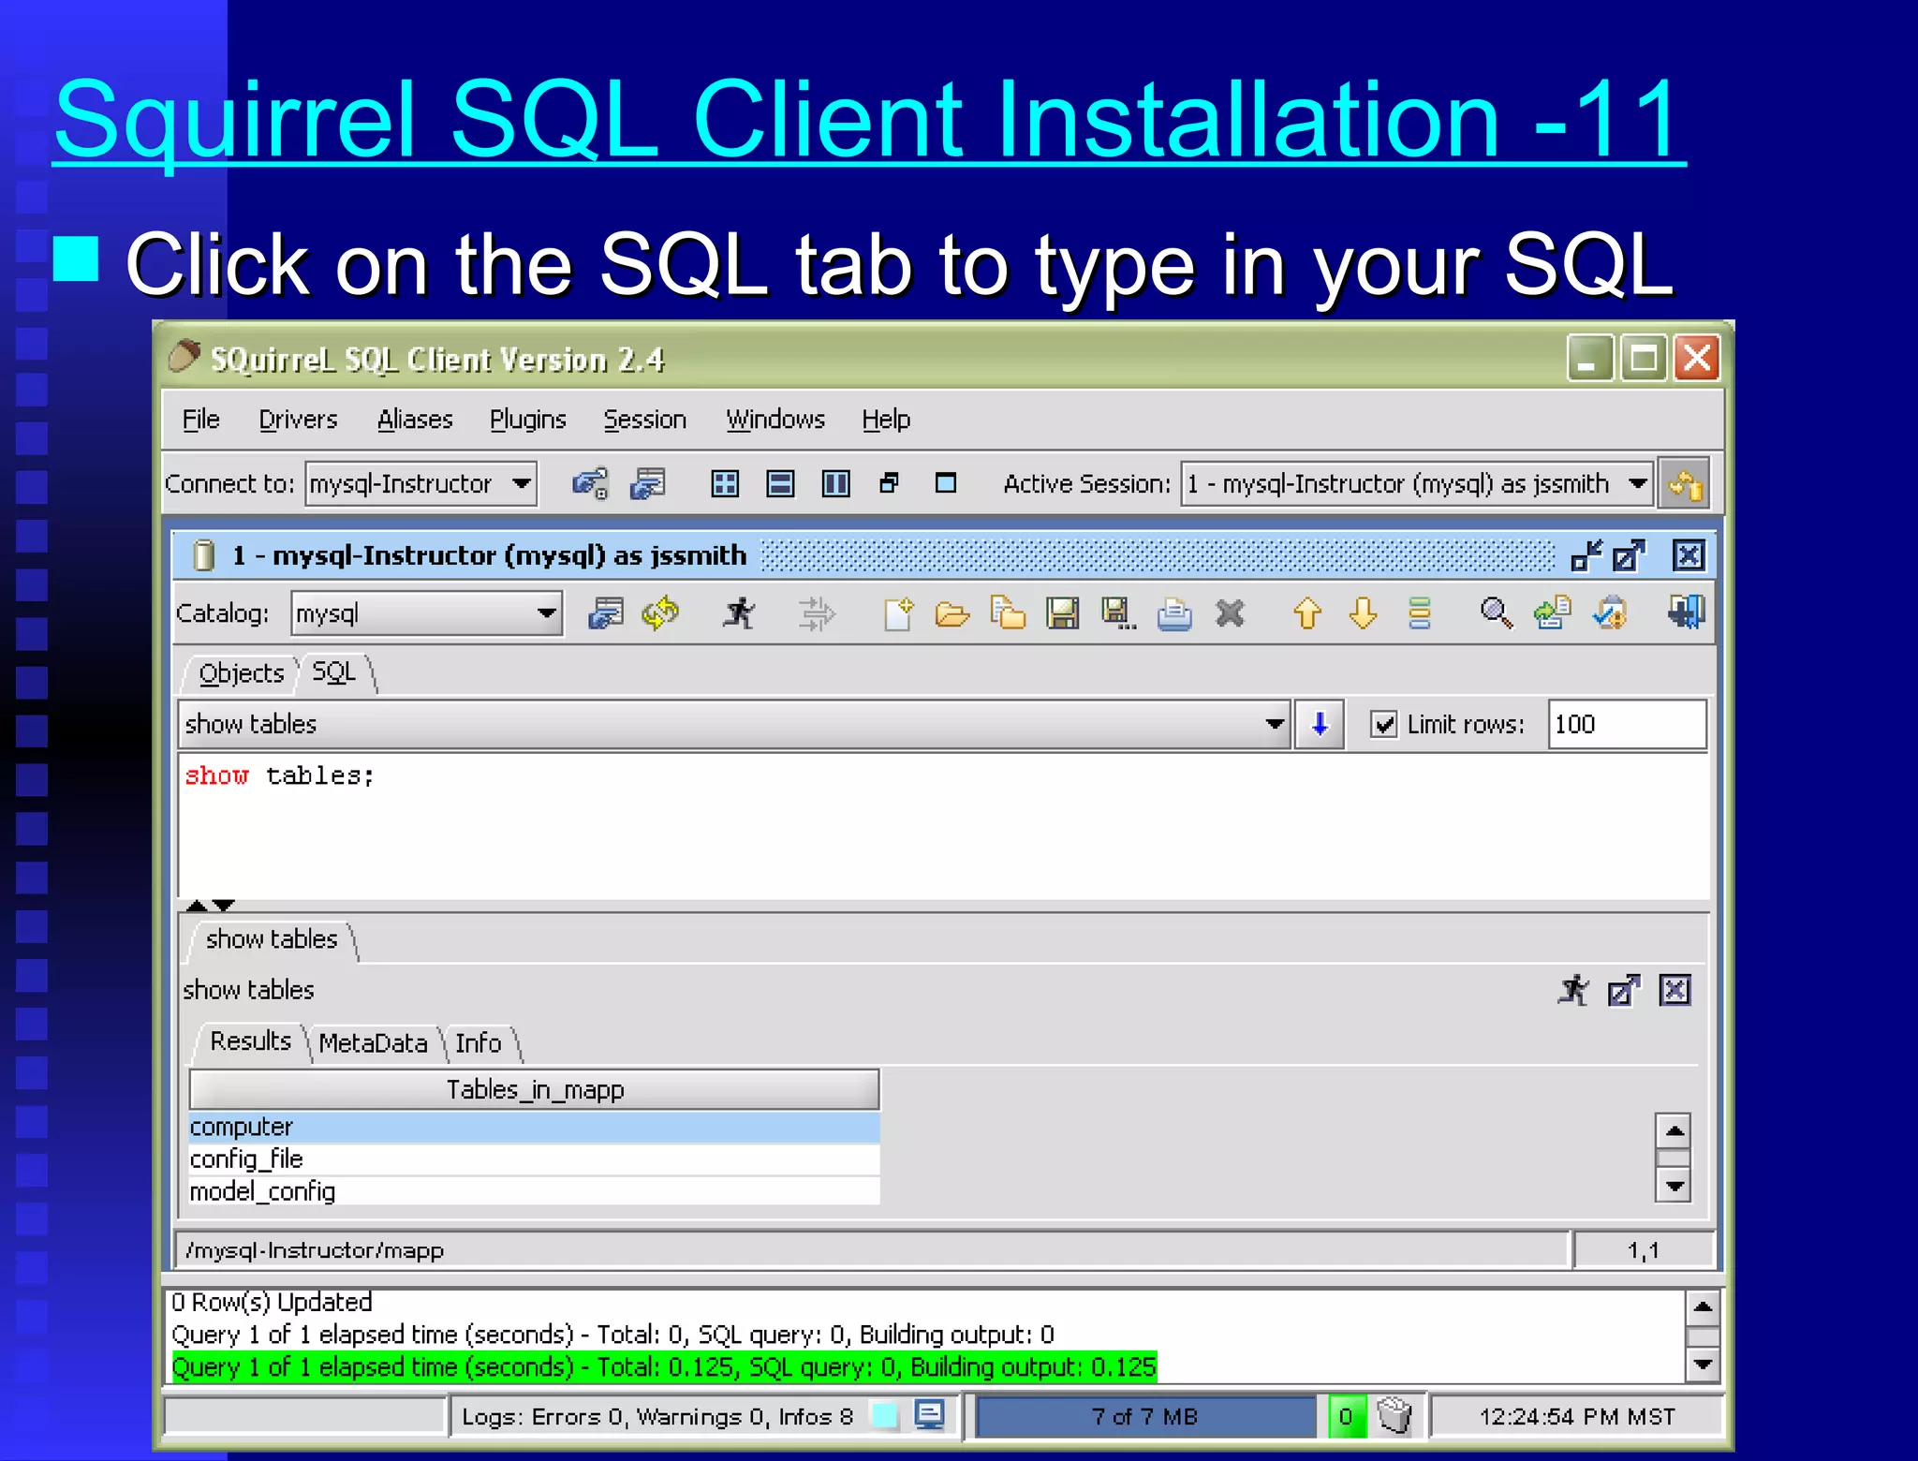Screen dimensions: 1918x1461
Task: Click the 7 of 7 MB memory bar
Action: pyautogui.click(x=1145, y=1416)
